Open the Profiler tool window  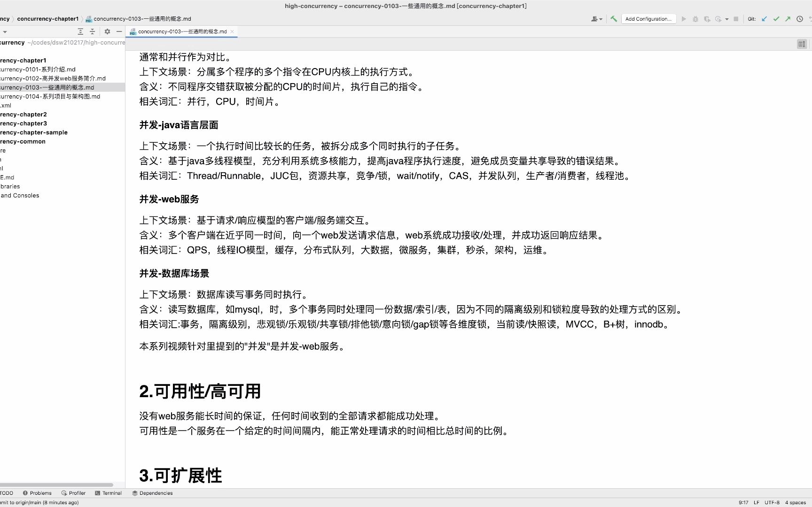pos(73,493)
